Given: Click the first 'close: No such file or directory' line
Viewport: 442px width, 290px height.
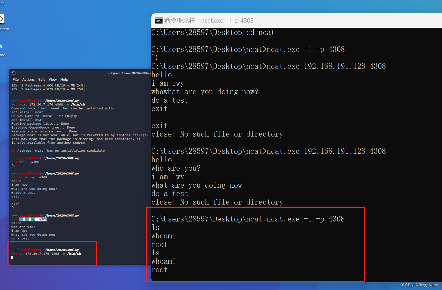Looking at the screenshot, I should (x=217, y=134).
